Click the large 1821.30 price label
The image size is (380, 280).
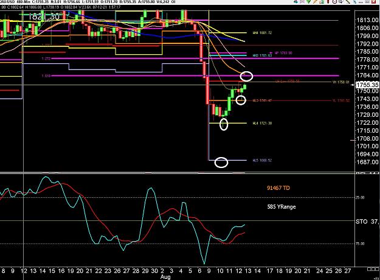44,16
